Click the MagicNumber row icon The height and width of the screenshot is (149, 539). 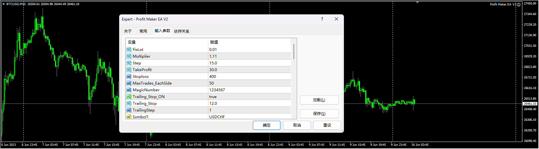click(x=129, y=90)
